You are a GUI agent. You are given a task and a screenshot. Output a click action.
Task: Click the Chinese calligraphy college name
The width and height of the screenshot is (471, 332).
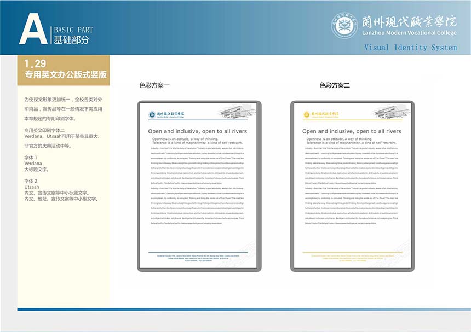(x=409, y=21)
